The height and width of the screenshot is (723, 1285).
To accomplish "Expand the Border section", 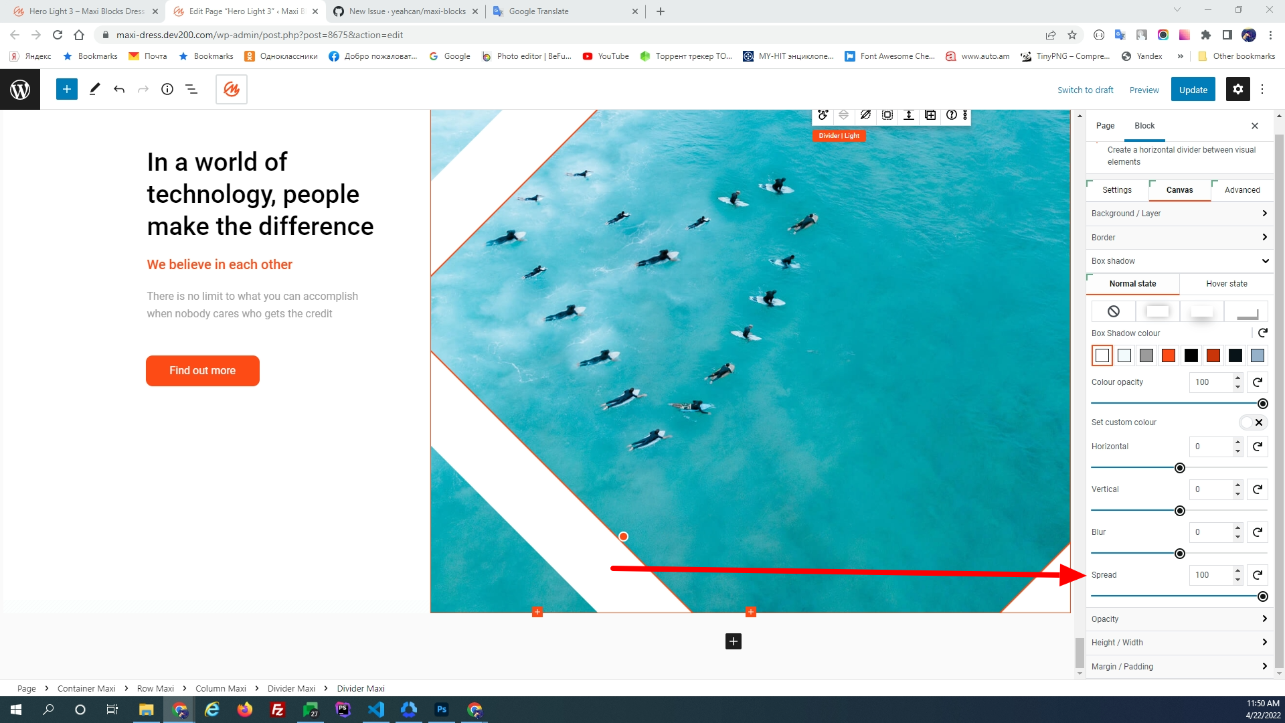I will pyautogui.click(x=1179, y=238).
